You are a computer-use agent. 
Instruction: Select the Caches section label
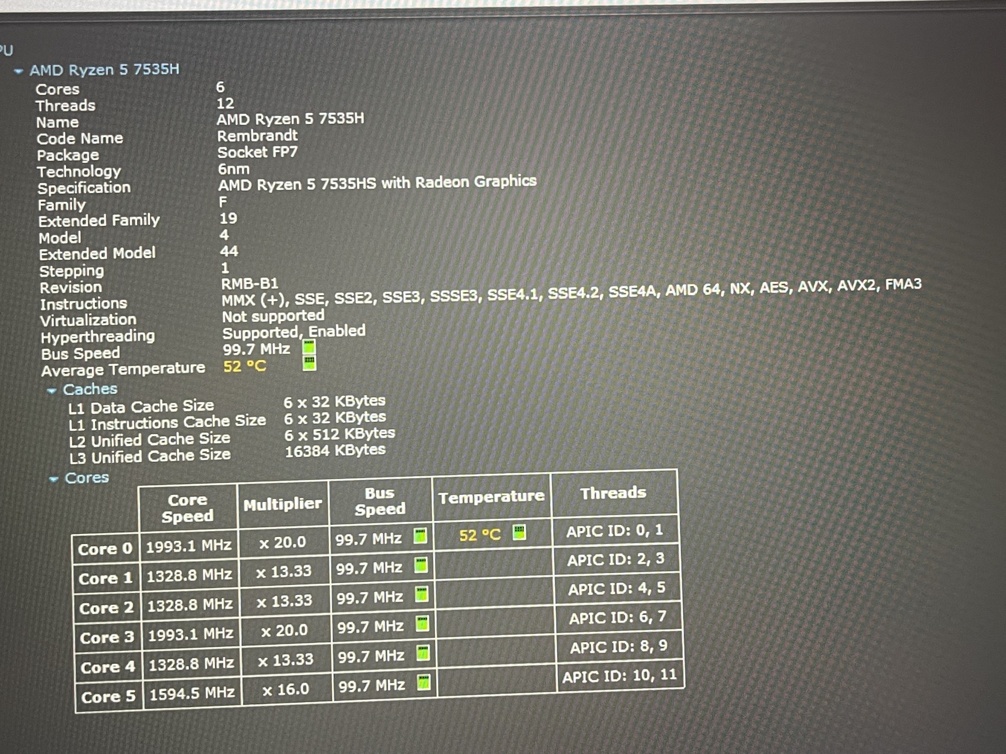pyautogui.click(x=90, y=389)
